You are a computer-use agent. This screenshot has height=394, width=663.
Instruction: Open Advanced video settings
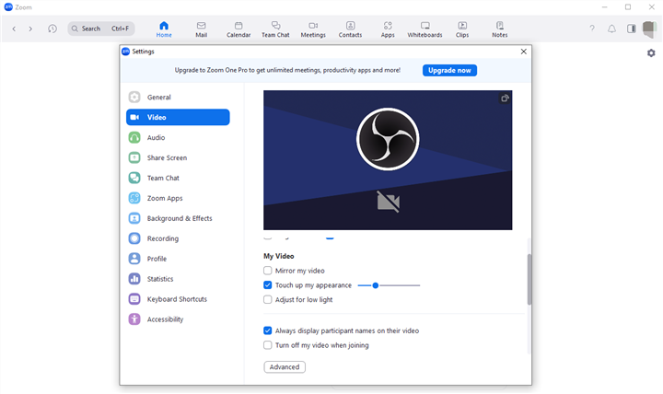coord(285,367)
